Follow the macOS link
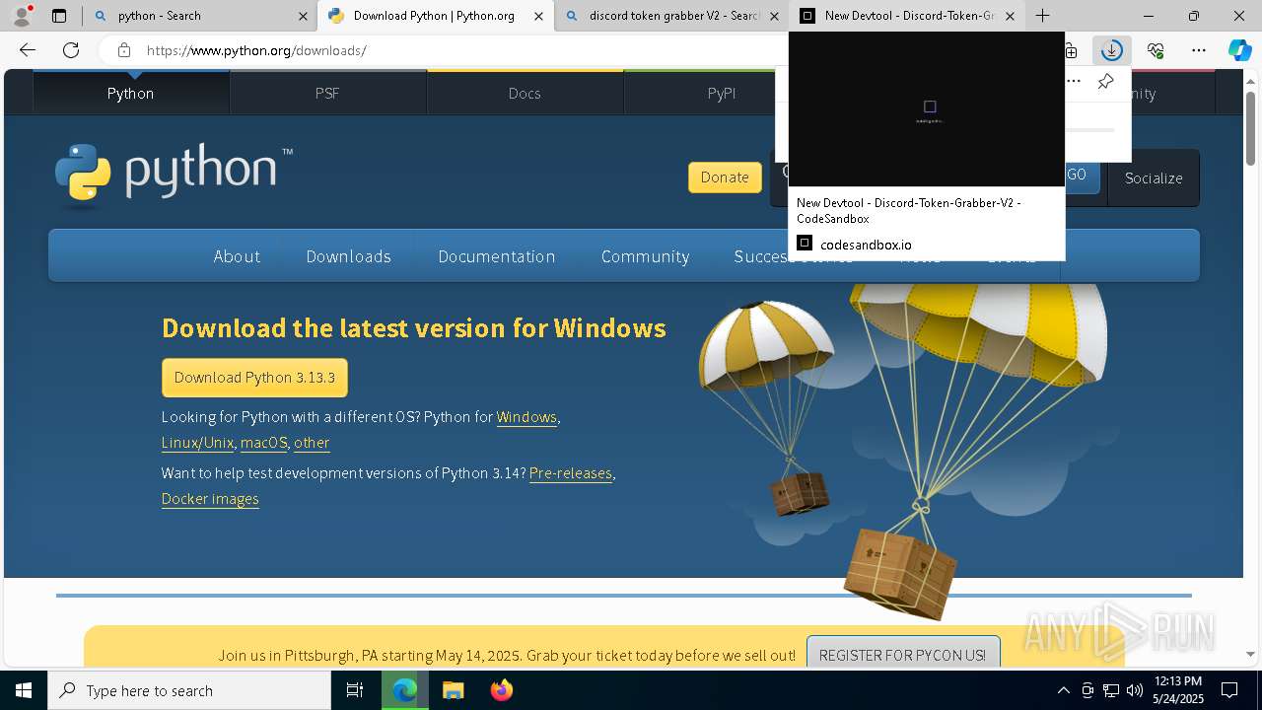The height and width of the screenshot is (710, 1262). [263, 443]
